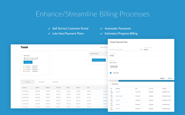Switch to the Statements tab
Viewport: 185px width, 115px height.
[41, 82]
